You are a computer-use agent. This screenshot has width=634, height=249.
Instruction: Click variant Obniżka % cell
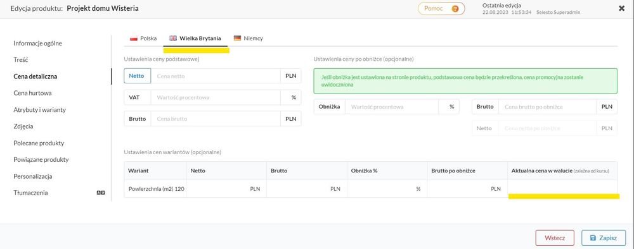click(387, 188)
